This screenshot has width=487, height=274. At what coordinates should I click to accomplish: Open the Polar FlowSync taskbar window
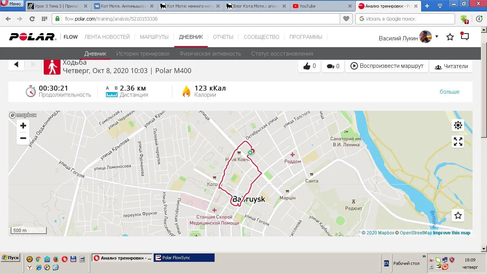pyautogui.click(x=184, y=258)
